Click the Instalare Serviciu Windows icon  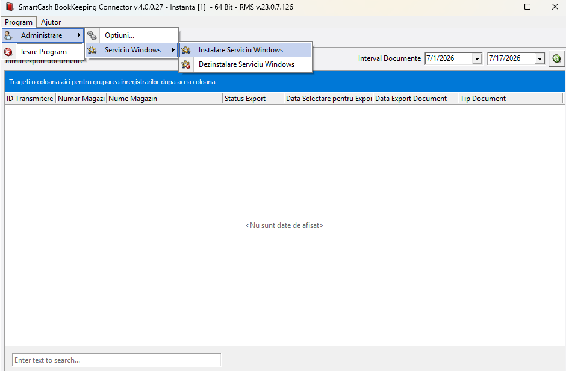click(x=186, y=50)
